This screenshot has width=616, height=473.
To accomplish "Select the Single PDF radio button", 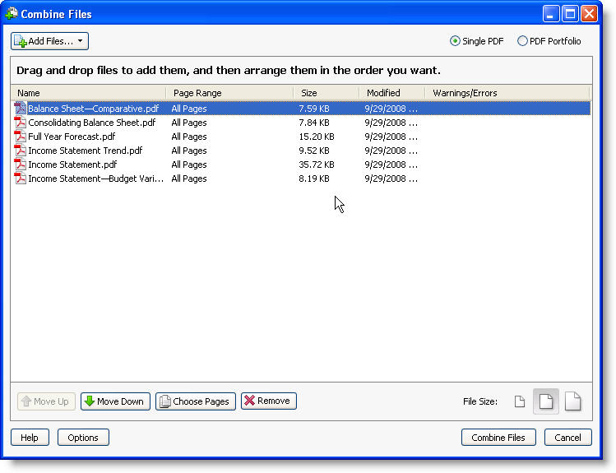I will [455, 41].
